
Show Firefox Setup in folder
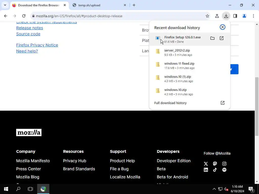click(212, 38)
